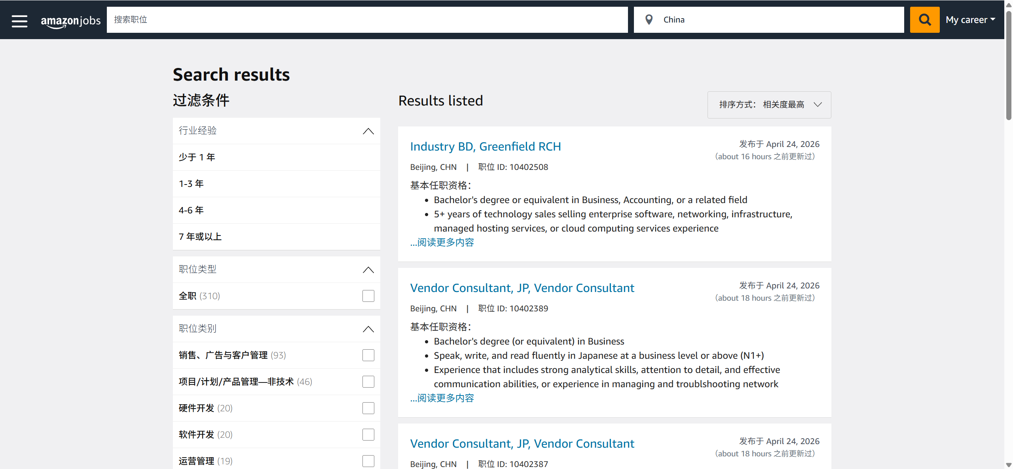
Task: Collapse the 职位类别 filter section
Action: [x=368, y=329]
